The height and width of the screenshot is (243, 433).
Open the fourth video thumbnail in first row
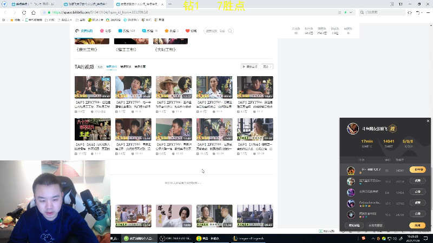click(214, 87)
